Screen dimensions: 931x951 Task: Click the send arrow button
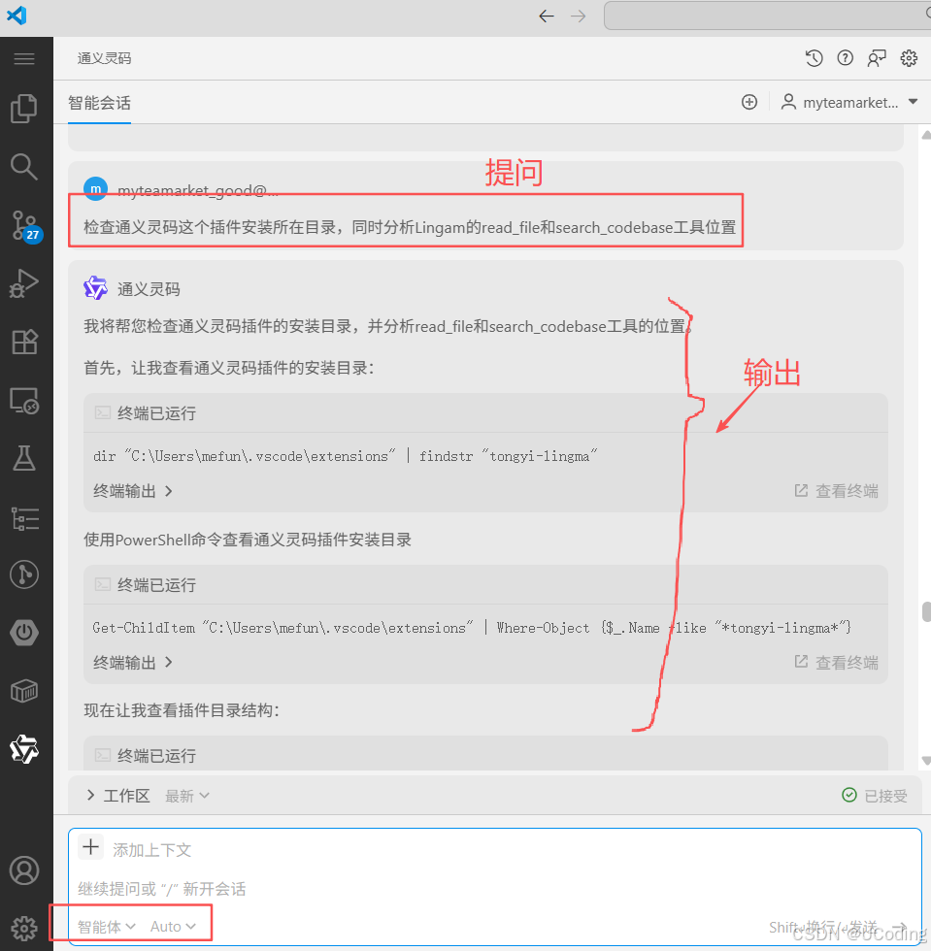(x=902, y=927)
